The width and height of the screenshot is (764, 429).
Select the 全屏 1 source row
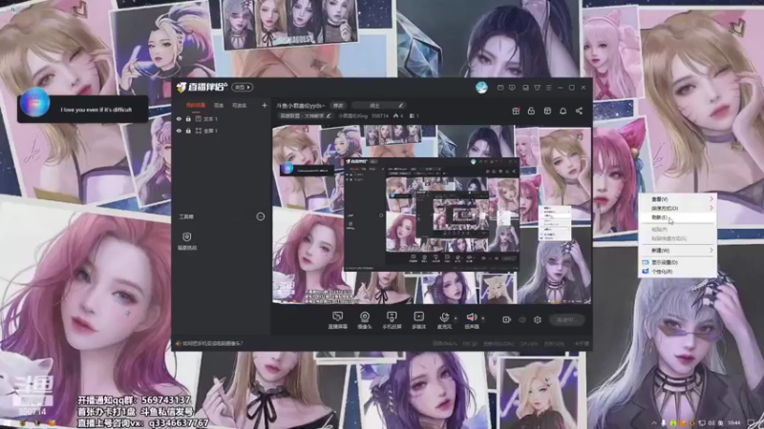(222, 131)
